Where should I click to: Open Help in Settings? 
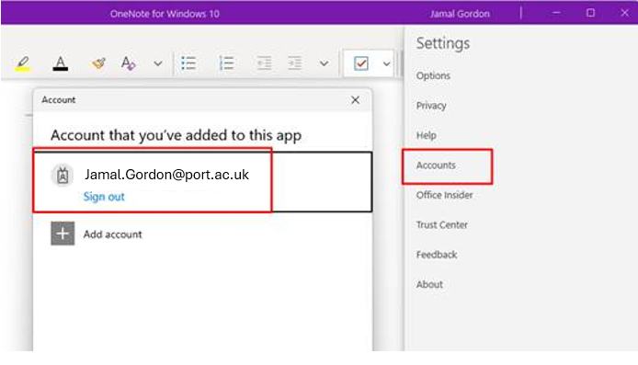pos(426,135)
